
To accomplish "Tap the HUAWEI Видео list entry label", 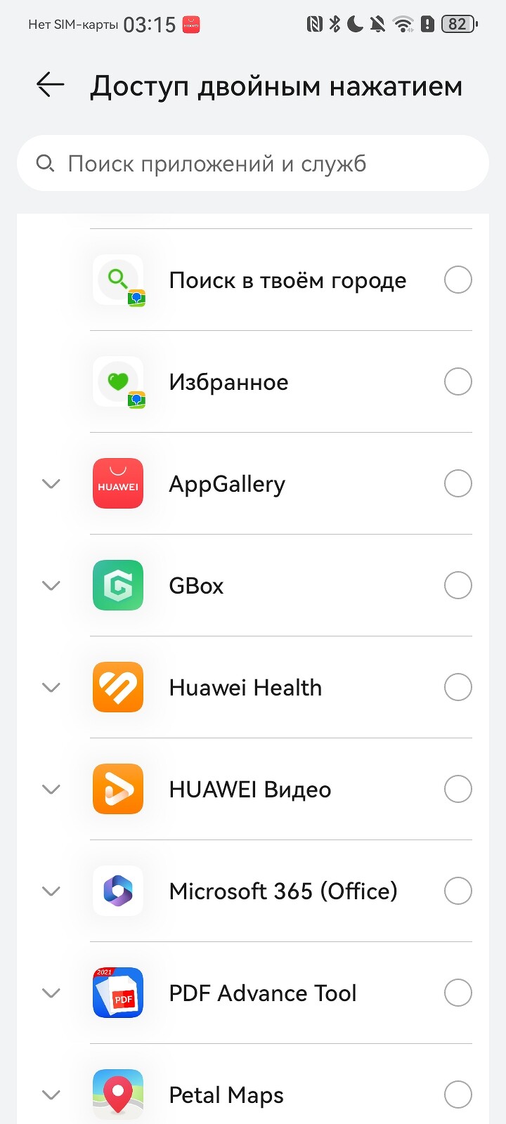I will (x=250, y=790).
